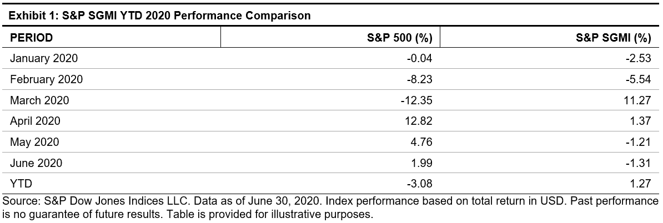Click the 12.82 S&P 500 April value
The height and width of the screenshot is (223, 663).
point(419,121)
